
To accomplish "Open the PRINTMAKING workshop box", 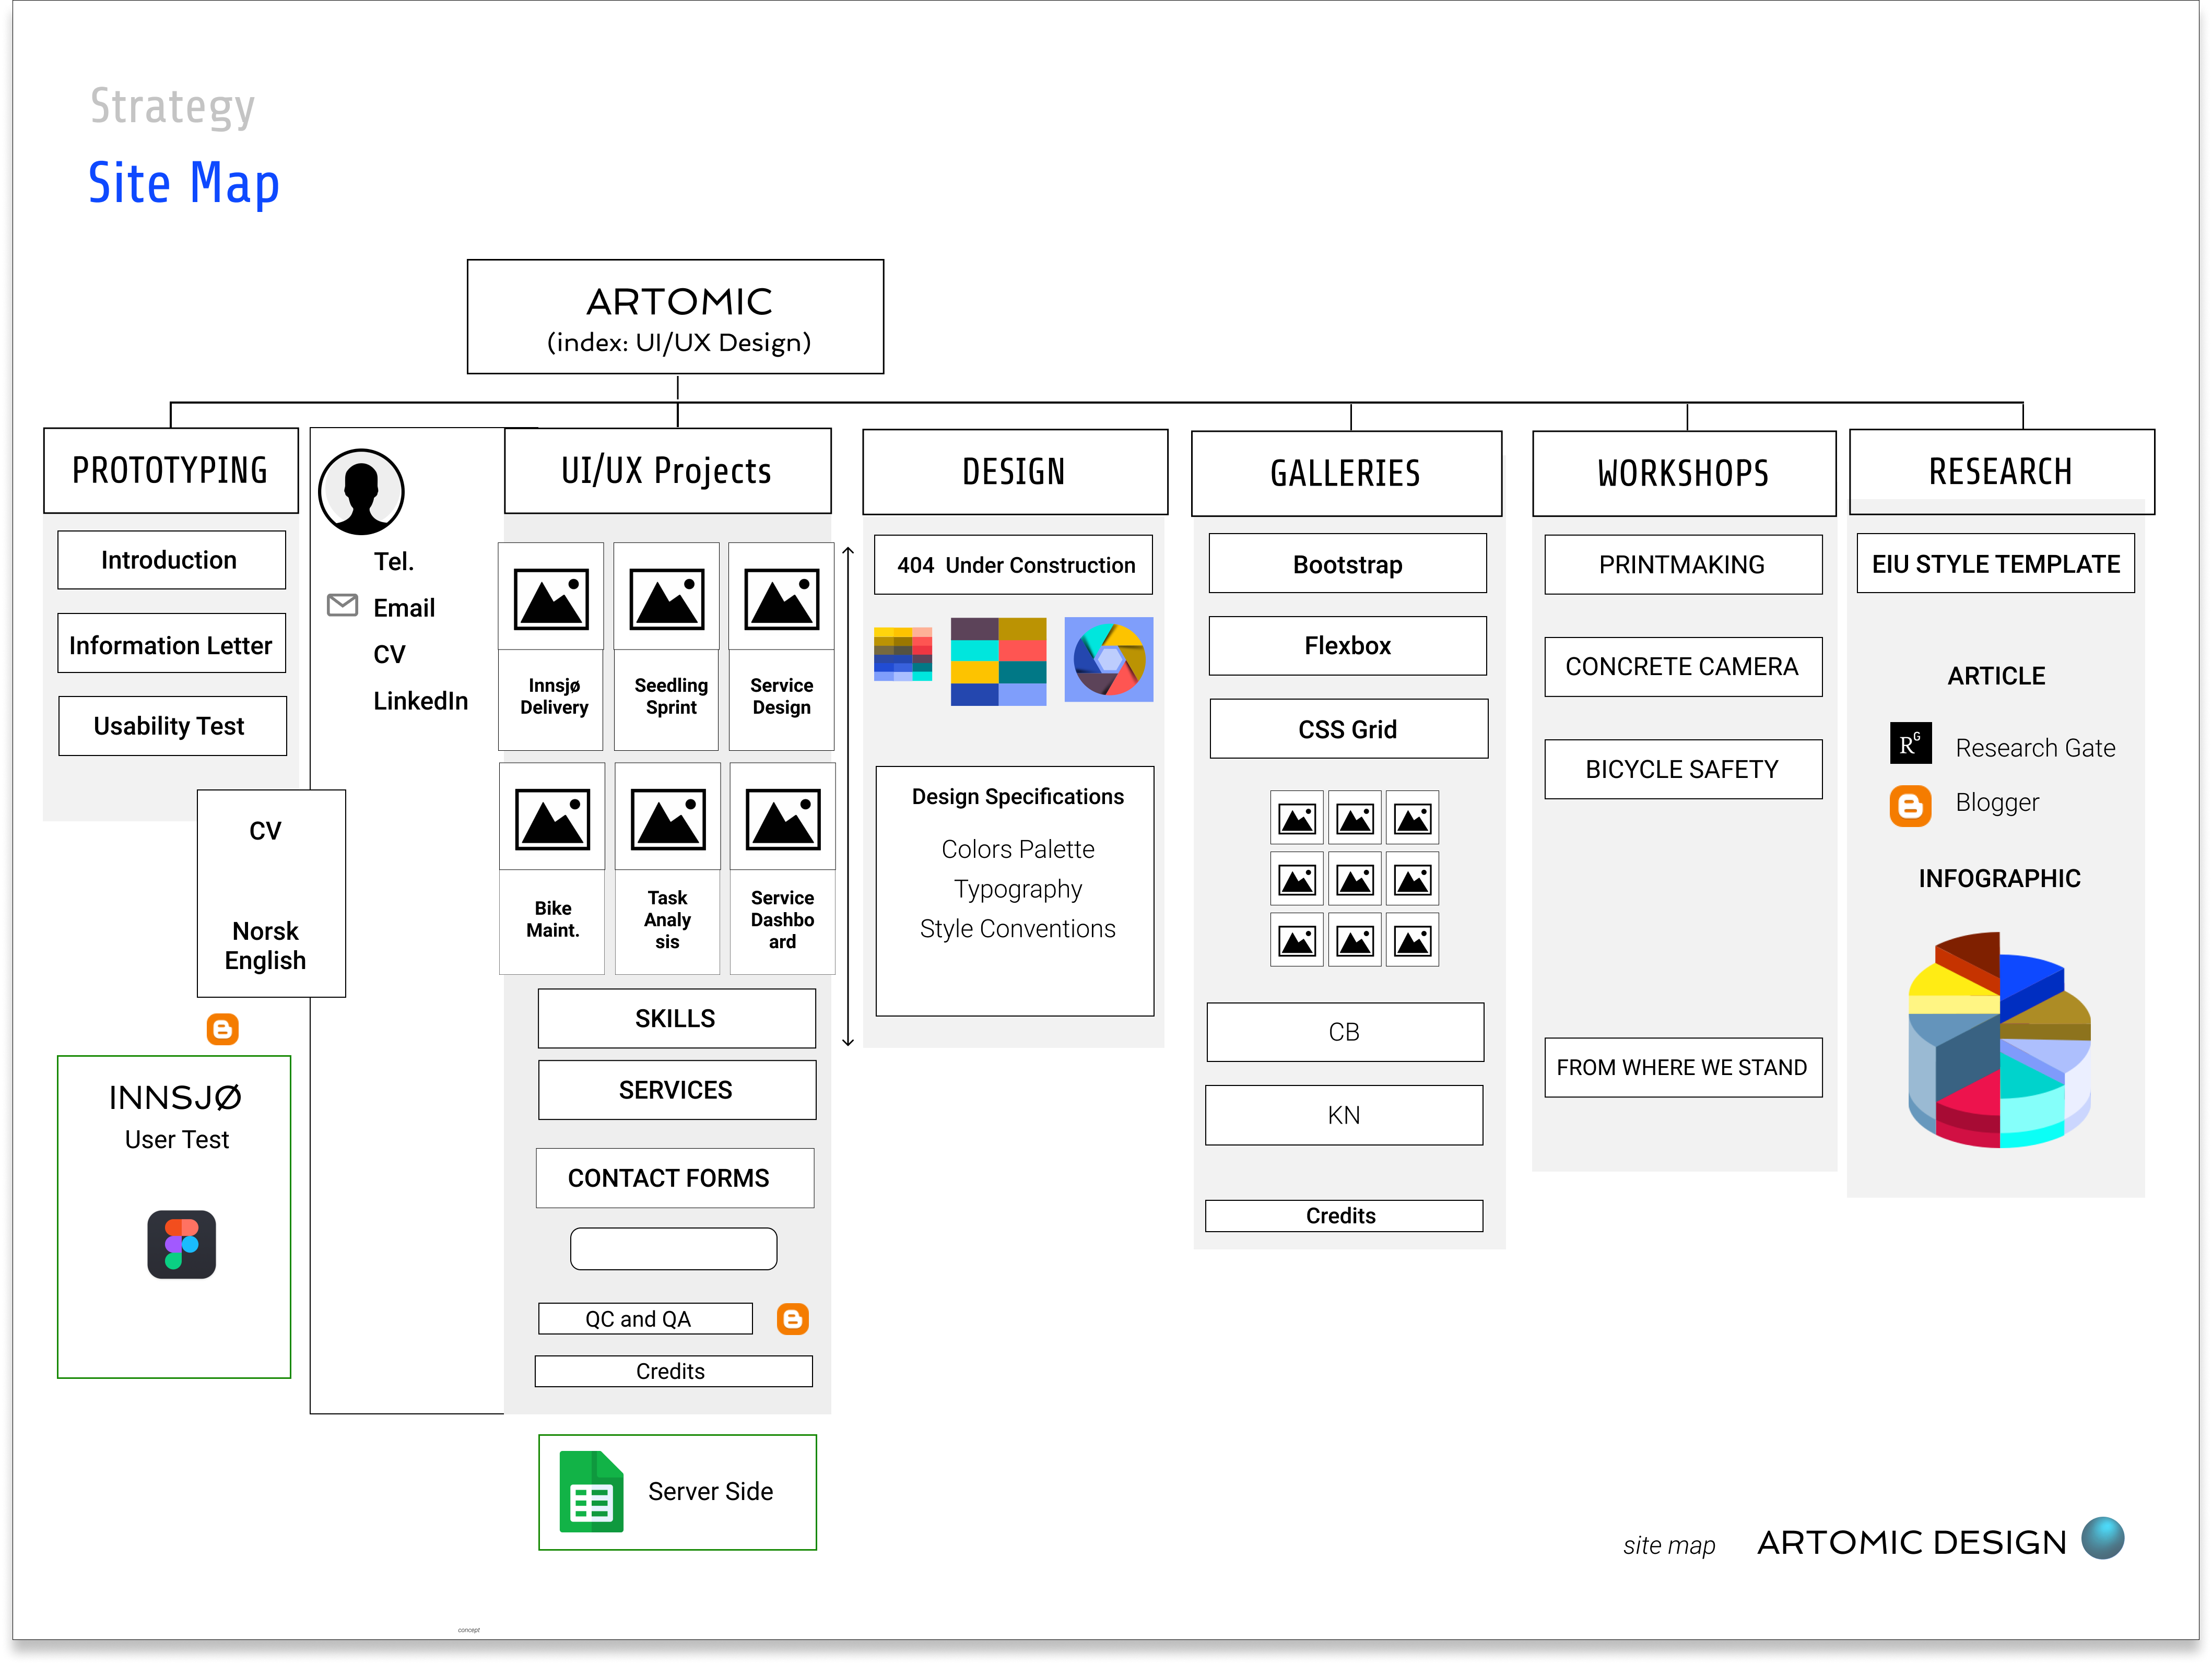I will [1683, 565].
